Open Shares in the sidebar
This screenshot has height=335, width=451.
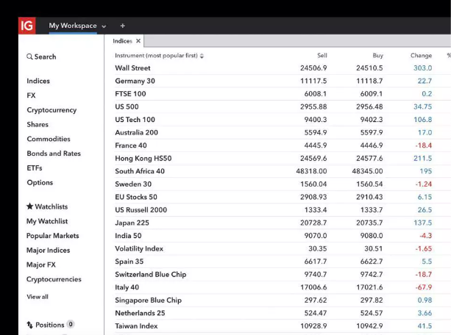38,124
